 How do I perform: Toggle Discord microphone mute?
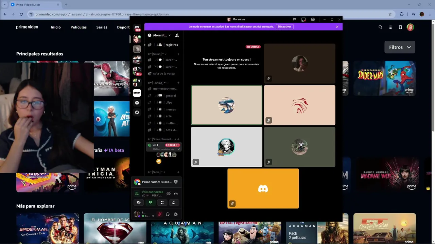click(x=159, y=214)
